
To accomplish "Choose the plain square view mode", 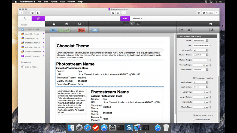I will [138, 24].
